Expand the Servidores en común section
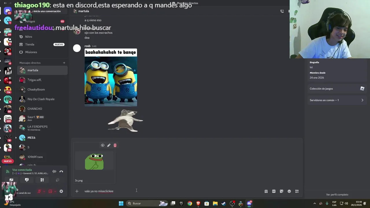The height and width of the screenshot is (208, 370). click(x=337, y=100)
